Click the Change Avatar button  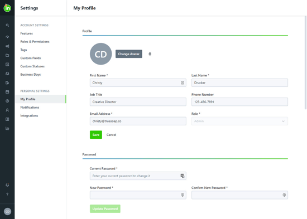(x=129, y=54)
